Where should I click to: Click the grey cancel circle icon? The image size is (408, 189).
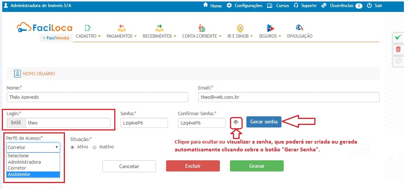click(398, 61)
